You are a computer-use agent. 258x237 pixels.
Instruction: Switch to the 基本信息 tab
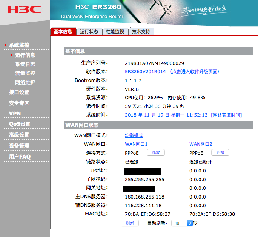click(63, 31)
